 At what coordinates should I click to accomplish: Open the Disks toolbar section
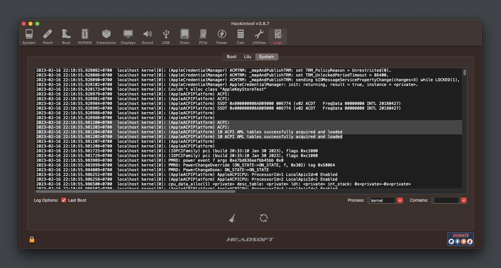184,37
